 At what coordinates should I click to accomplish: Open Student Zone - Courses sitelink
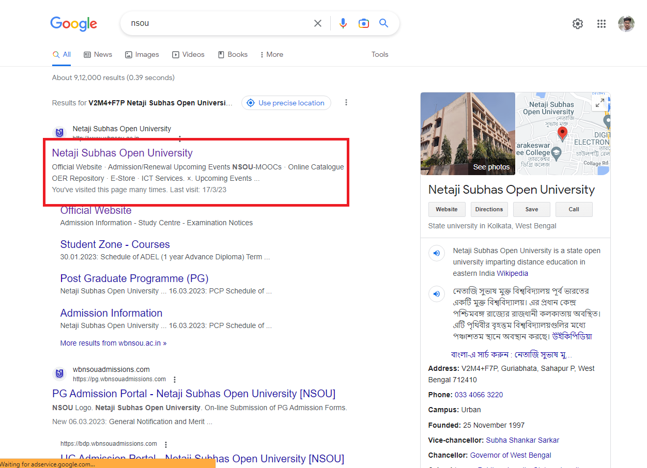pyautogui.click(x=115, y=244)
